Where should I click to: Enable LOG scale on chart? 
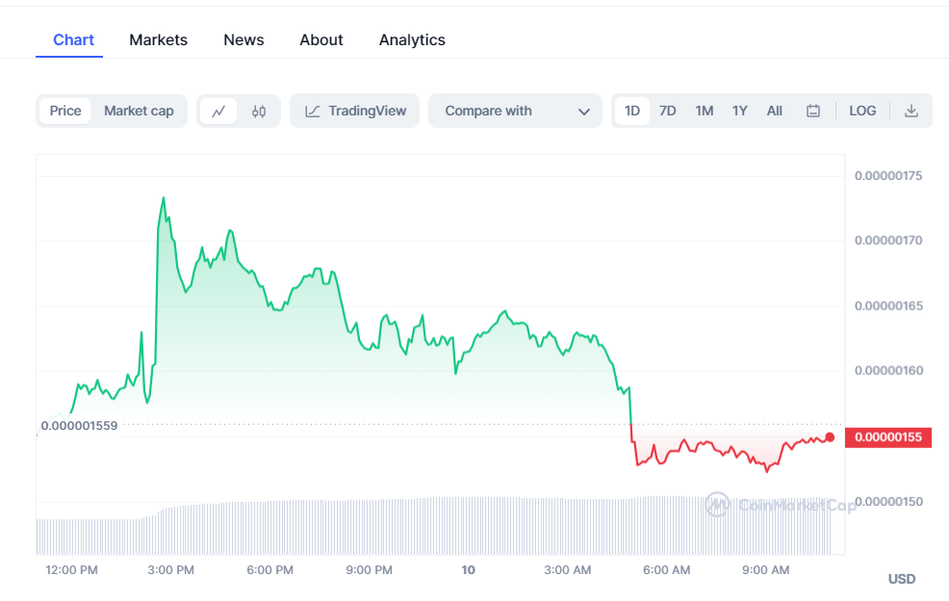coord(862,112)
